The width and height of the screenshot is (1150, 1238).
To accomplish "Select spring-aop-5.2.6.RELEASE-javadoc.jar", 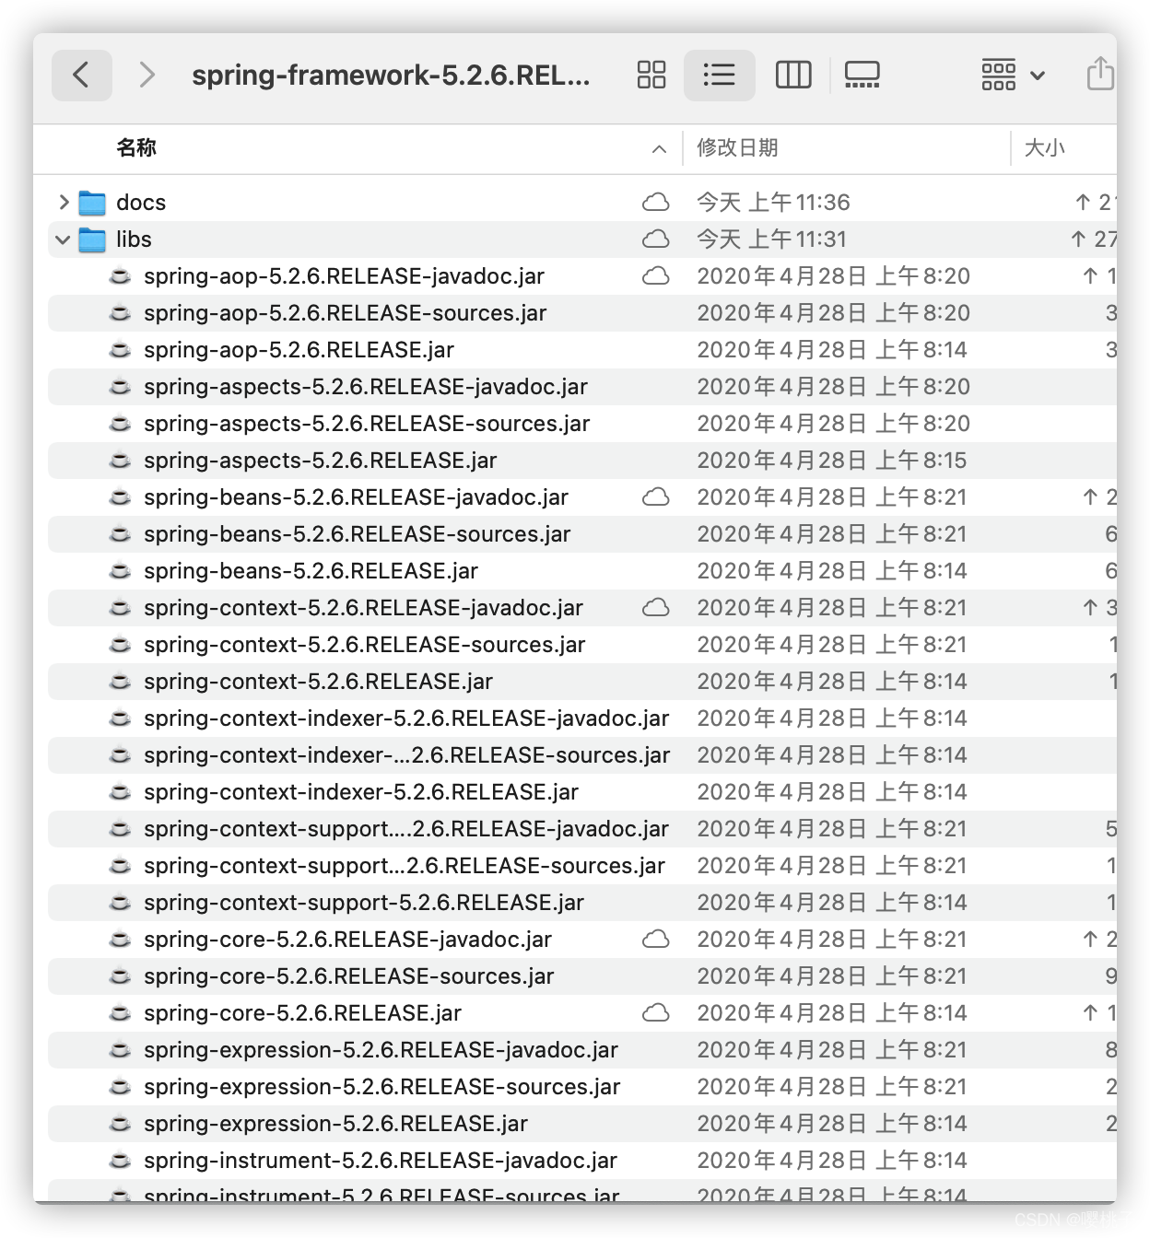I will 344,276.
